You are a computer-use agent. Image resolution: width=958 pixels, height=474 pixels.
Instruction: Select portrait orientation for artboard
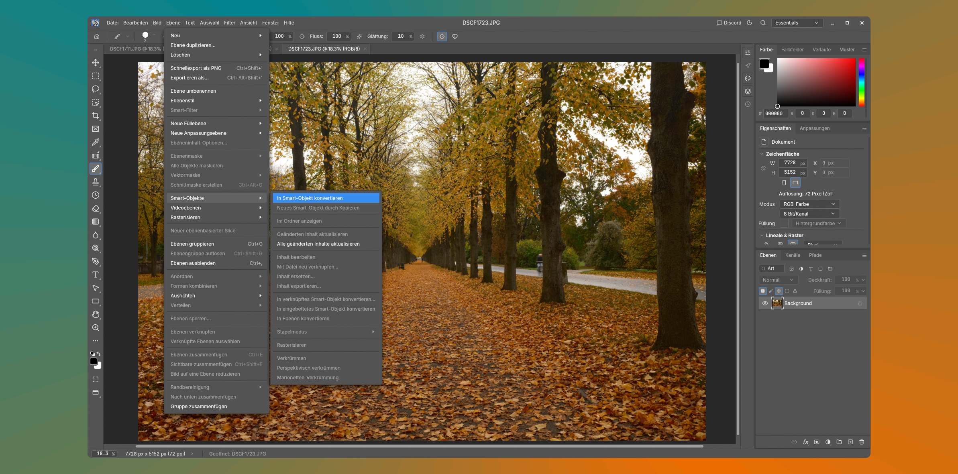click(784, 183)
